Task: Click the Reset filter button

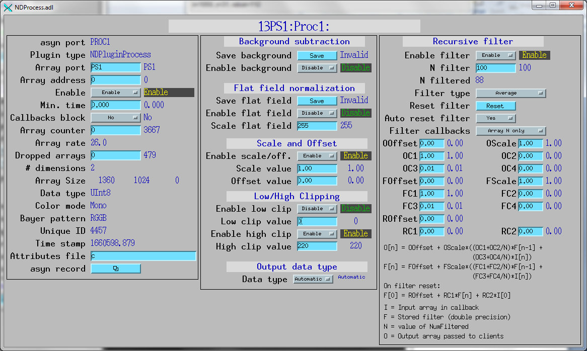Action: (x=495, y=106)
